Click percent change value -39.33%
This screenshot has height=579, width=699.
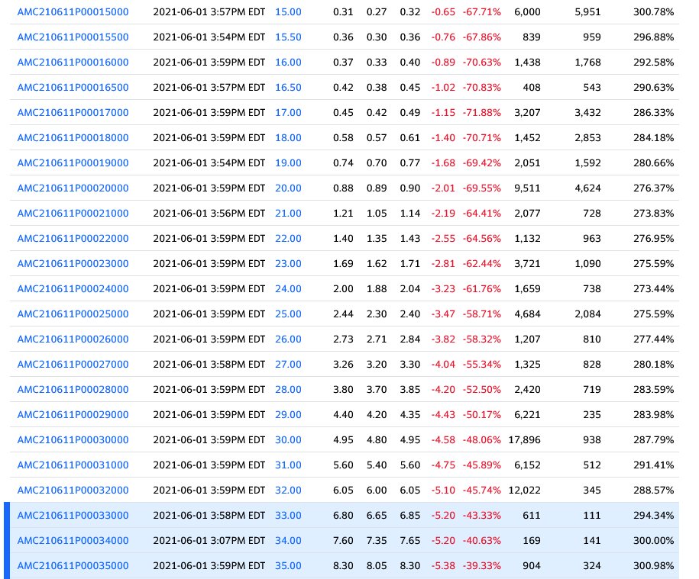[482, 565]
